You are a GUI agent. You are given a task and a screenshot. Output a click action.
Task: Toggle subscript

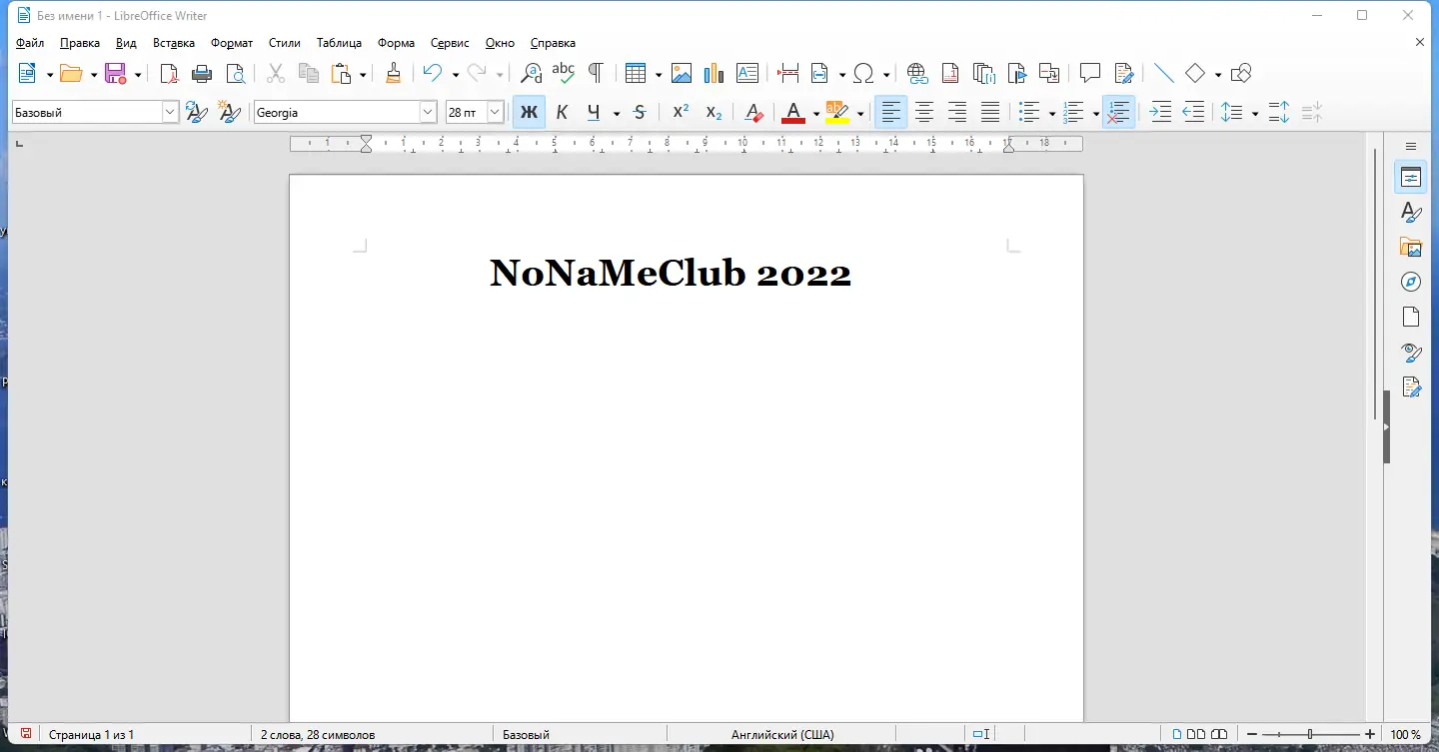point(714,113)
